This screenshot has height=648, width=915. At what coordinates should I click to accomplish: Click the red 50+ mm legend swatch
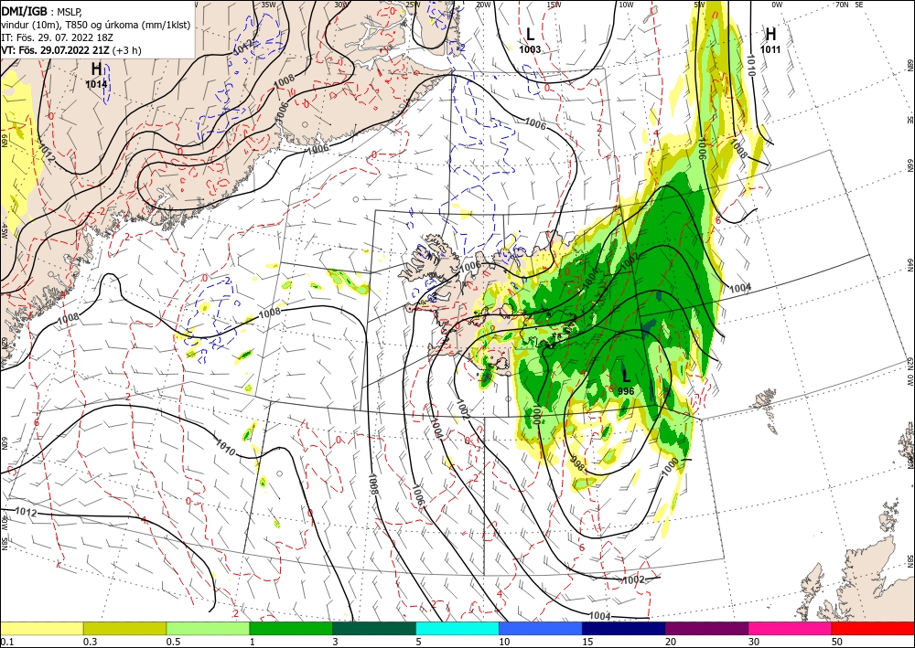[873, 628]
